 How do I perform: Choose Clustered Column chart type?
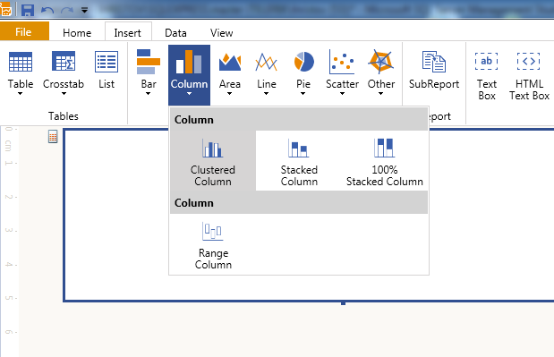[213, 161]
